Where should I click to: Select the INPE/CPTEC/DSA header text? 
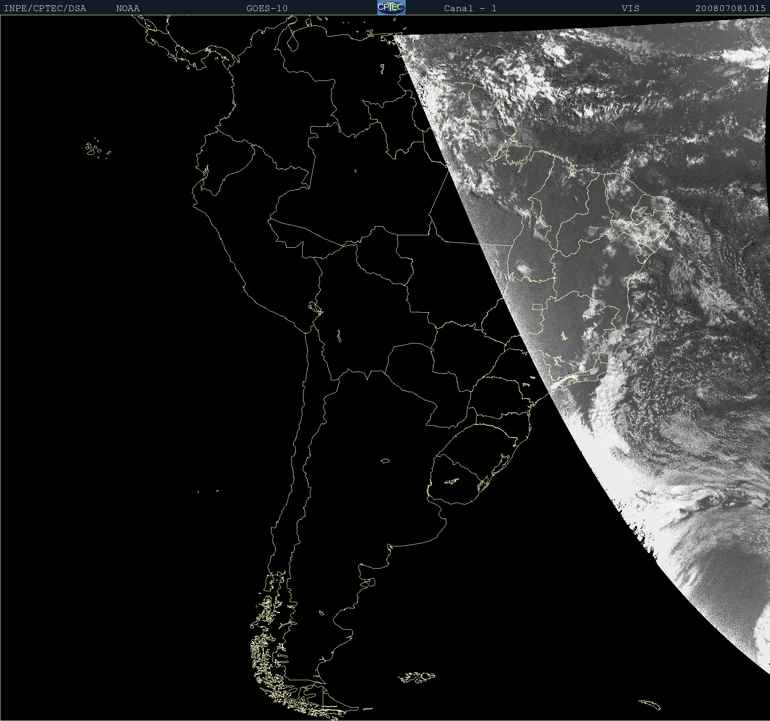click(45, 8)
